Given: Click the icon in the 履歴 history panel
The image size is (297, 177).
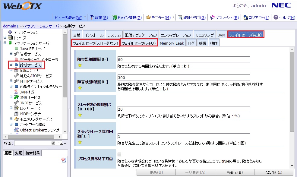Looking at the screenshot, I should (x=64, y=160).
